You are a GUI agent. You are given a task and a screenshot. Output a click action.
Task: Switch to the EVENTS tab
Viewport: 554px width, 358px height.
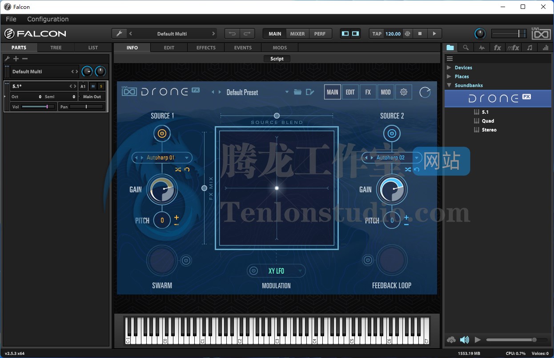pyautogui.click(x=243, y=48)
